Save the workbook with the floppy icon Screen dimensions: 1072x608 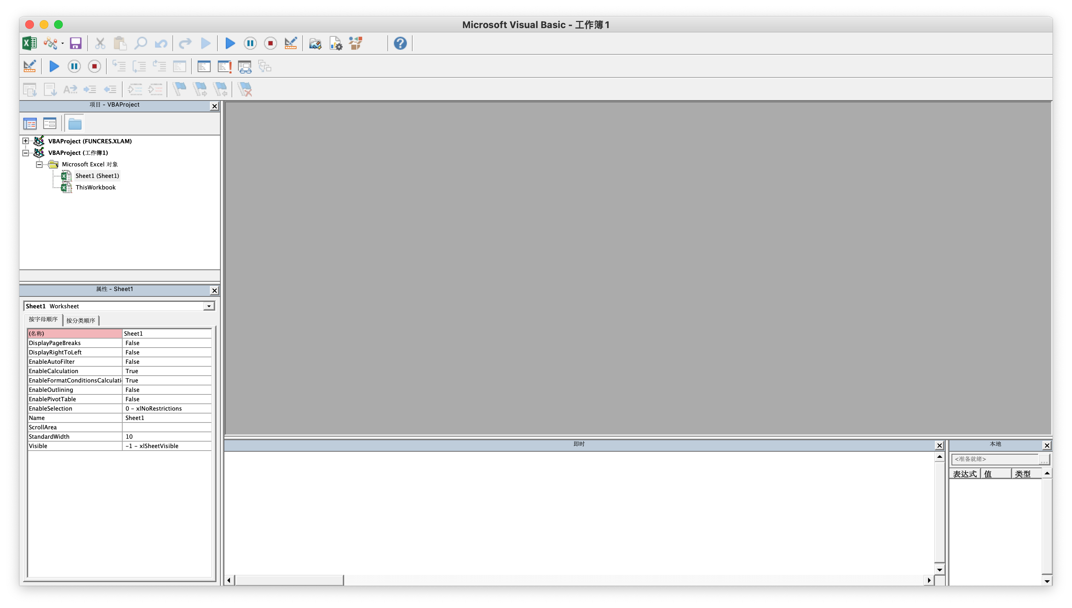pyautogui.click(x=76, y=44)
